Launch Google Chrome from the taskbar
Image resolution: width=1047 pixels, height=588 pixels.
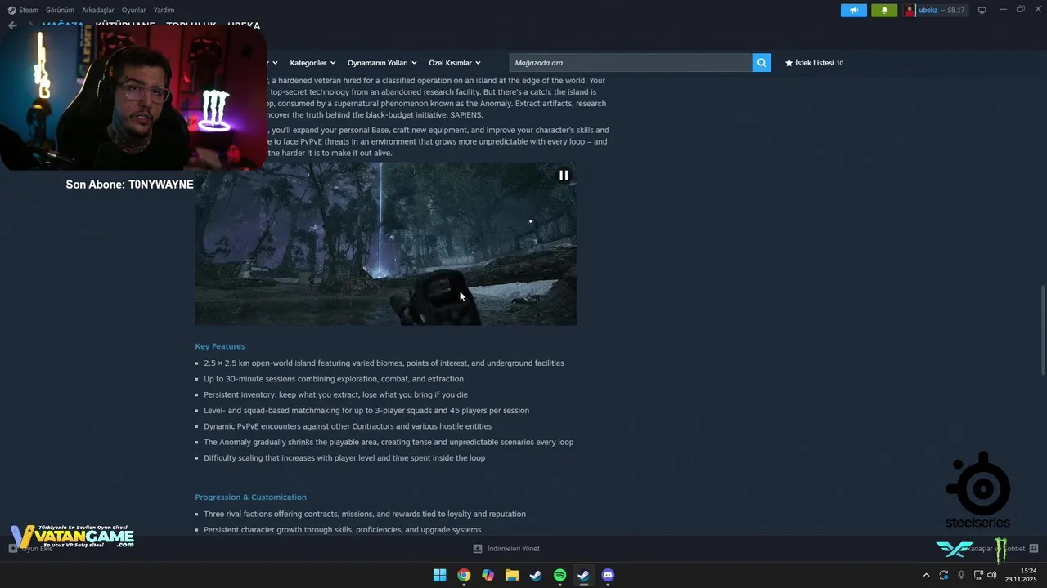tap(464, 575)
